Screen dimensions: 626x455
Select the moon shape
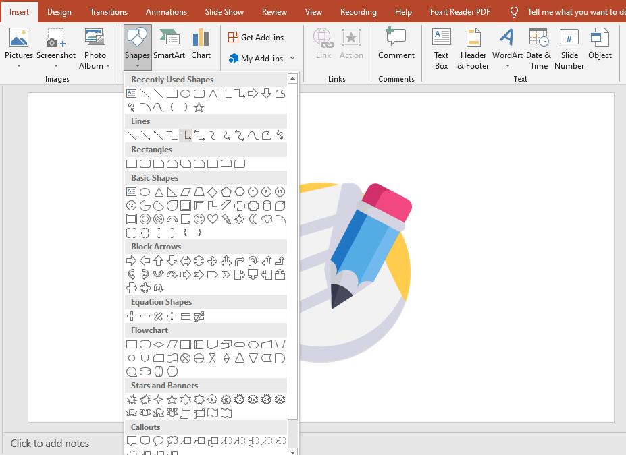click(253, 219)
